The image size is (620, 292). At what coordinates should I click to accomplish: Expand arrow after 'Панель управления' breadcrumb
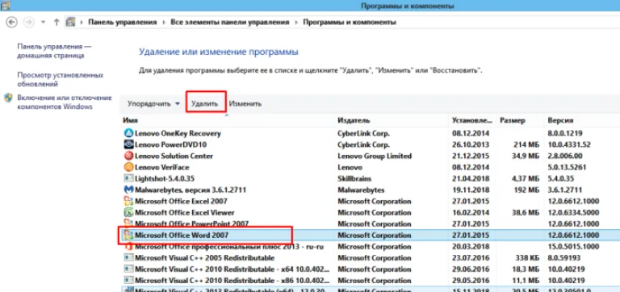164,23
